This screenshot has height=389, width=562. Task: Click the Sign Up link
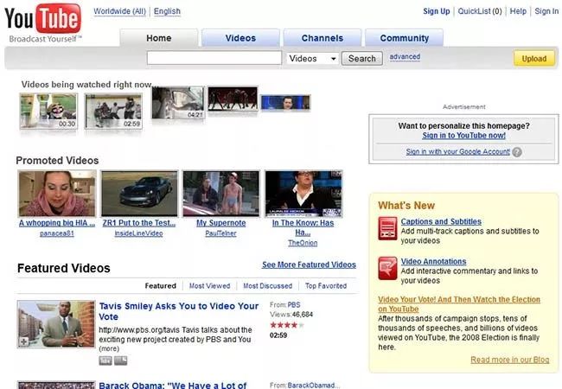coord(436,11)
